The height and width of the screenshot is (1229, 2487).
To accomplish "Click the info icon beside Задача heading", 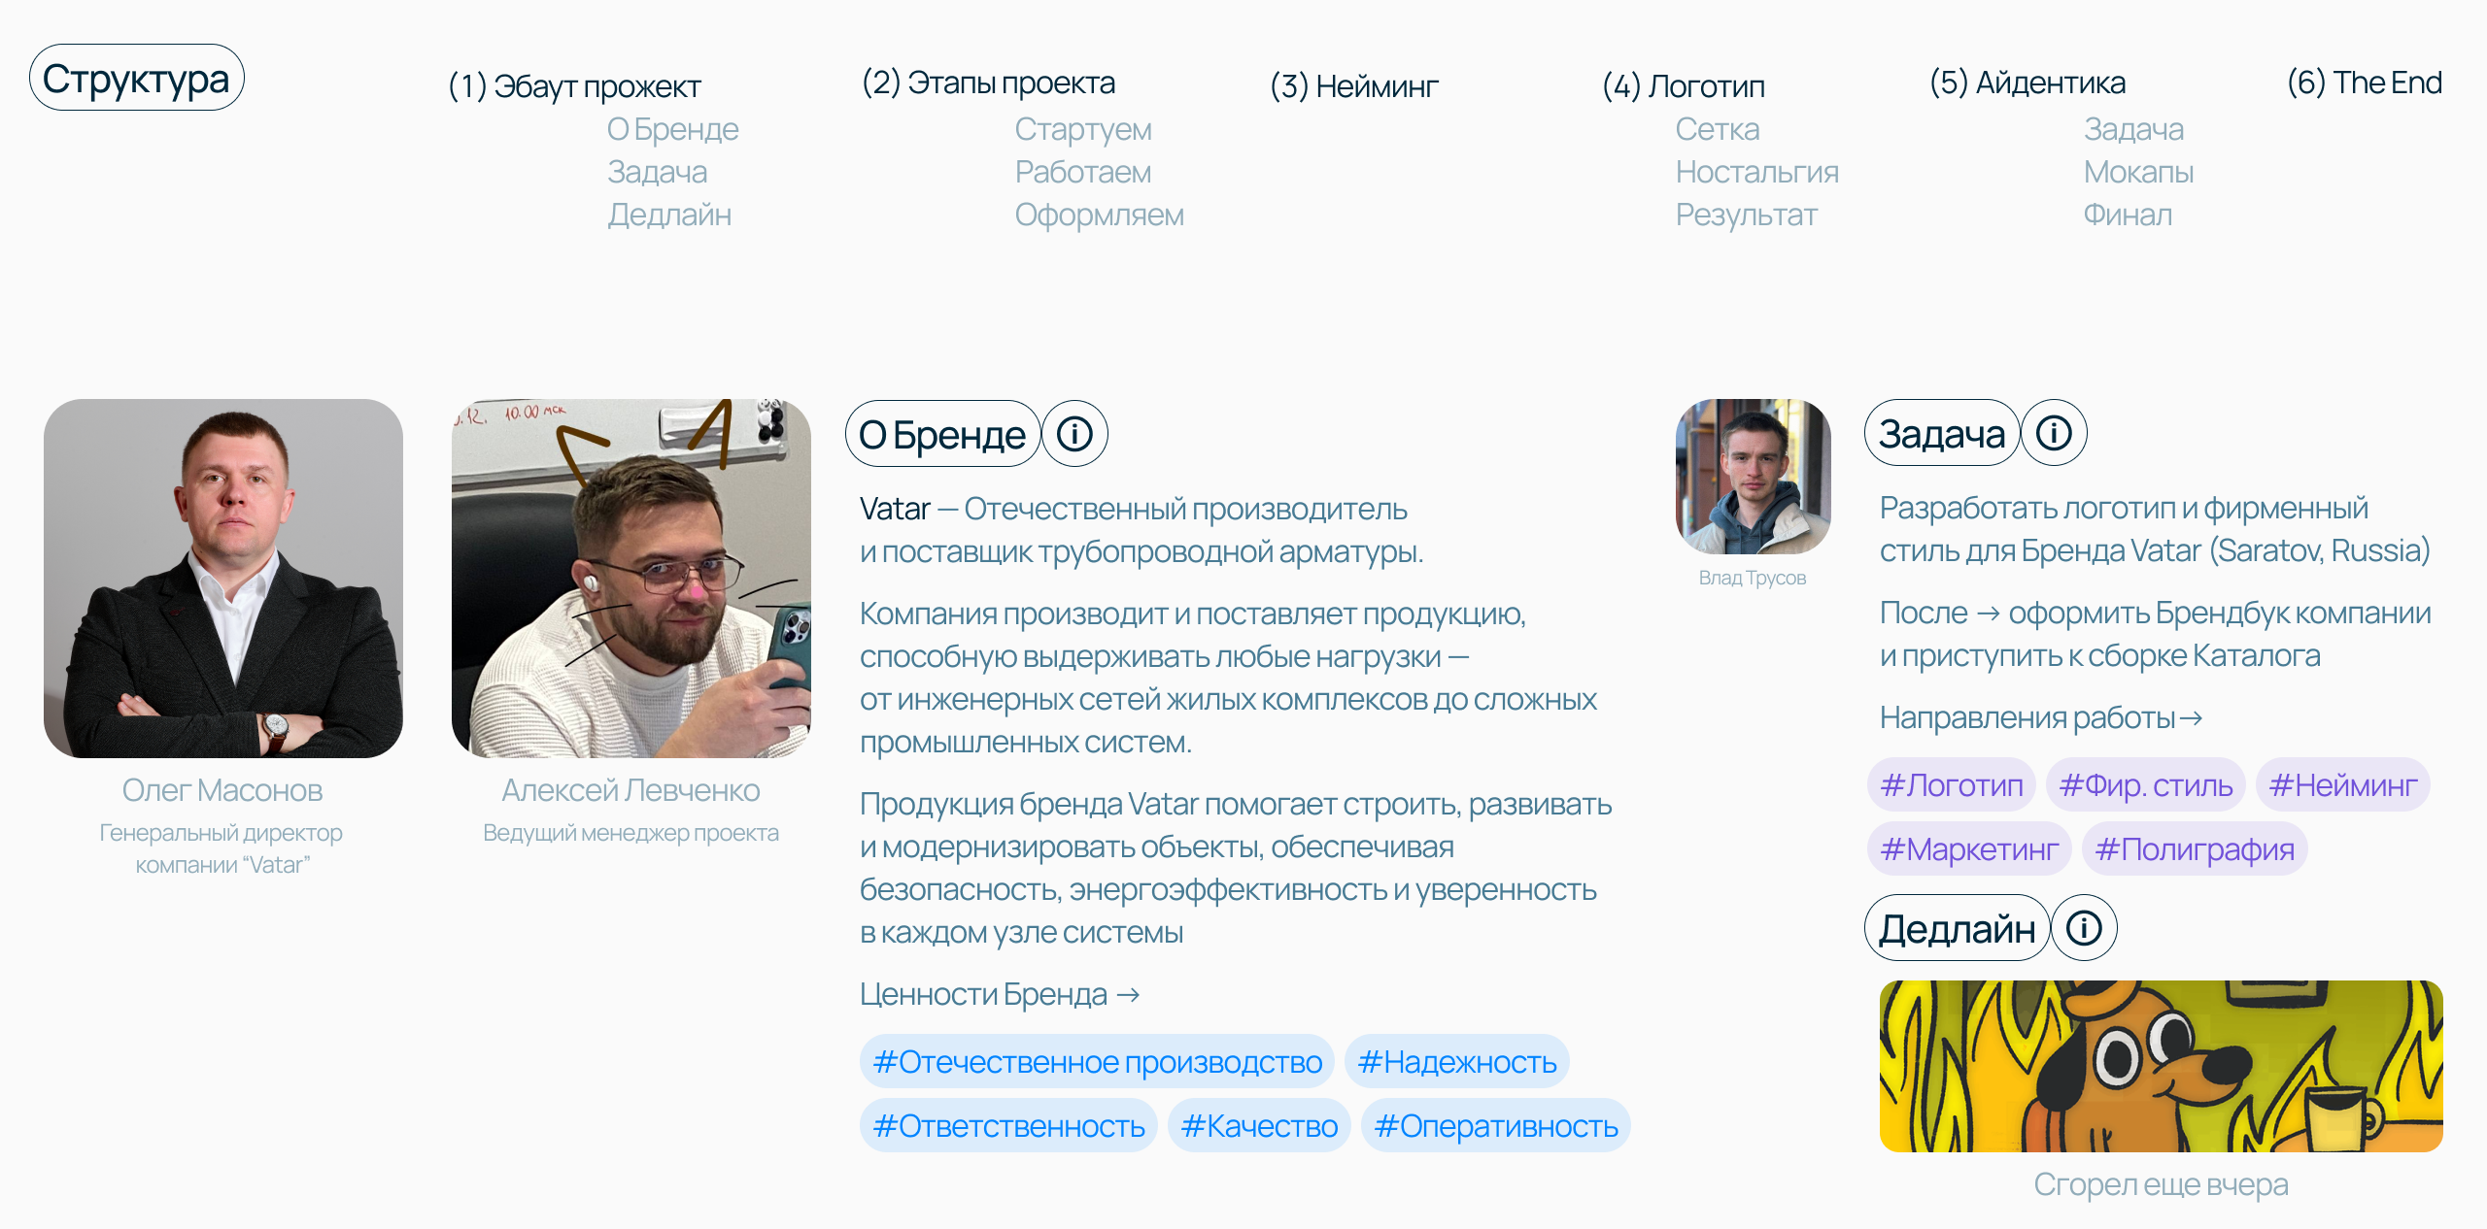I will point(2054,433).
